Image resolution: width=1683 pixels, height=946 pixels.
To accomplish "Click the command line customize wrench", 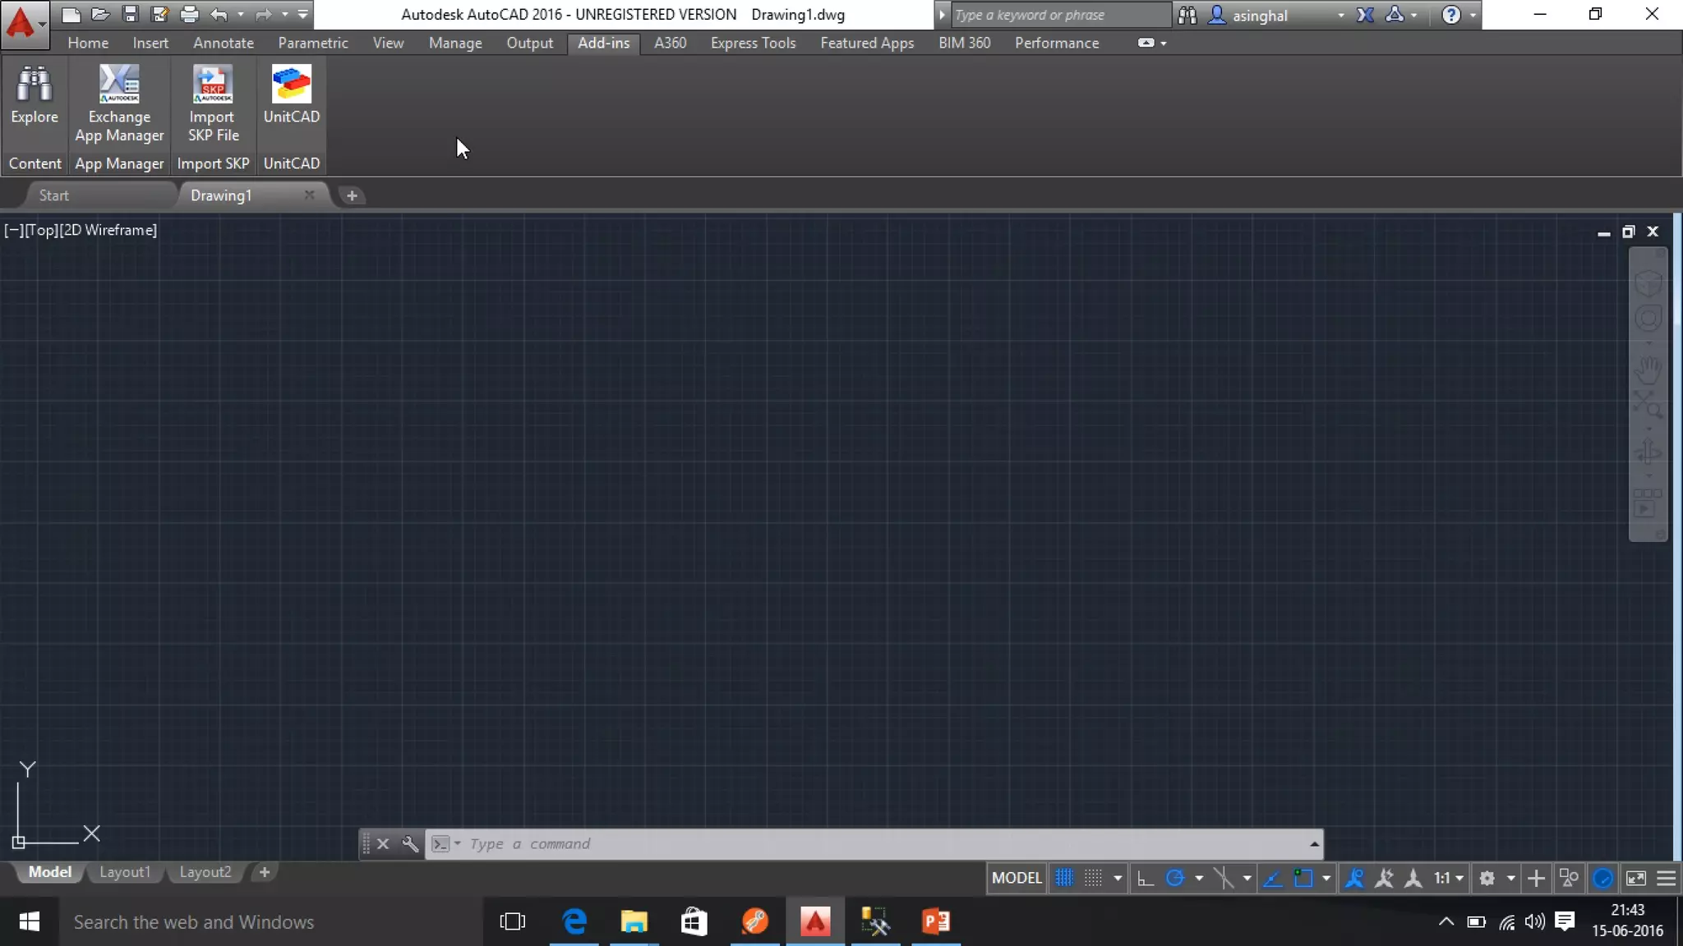I will click(409, 843).
